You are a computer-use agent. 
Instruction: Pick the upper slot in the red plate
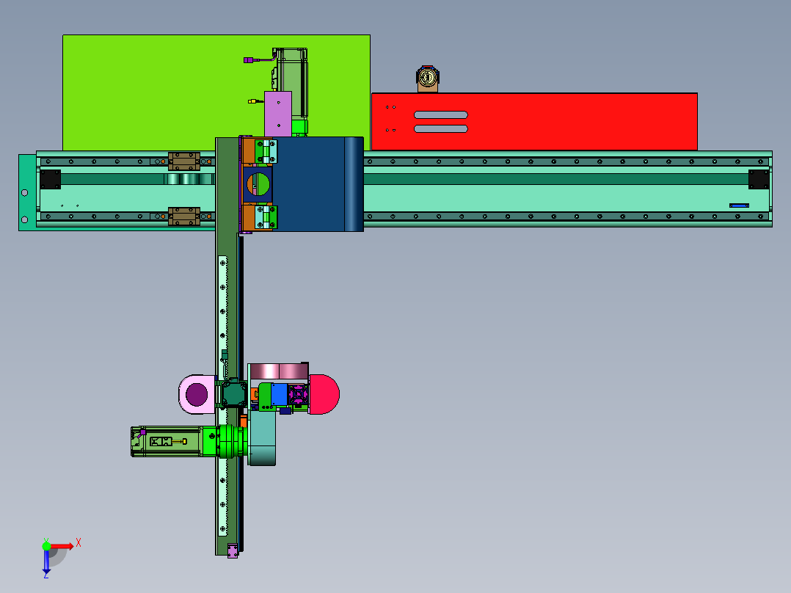tap(440, 115)
